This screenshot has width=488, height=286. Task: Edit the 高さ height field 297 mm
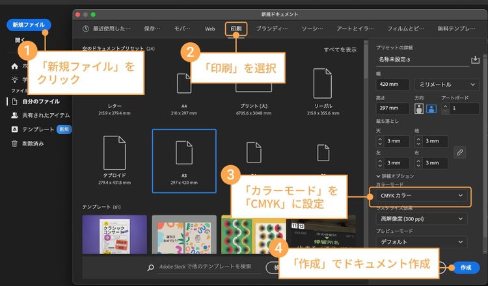point(392,109)
